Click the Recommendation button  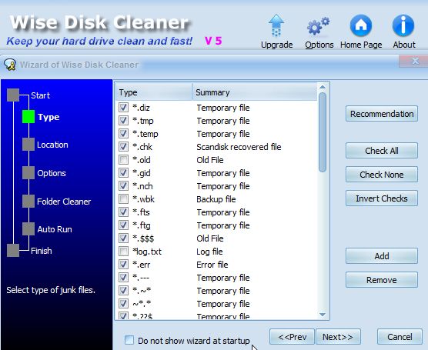click(x=382, y=114)
